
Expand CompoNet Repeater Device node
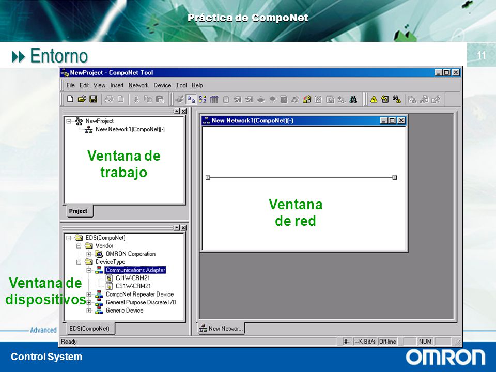click(89, 295)
